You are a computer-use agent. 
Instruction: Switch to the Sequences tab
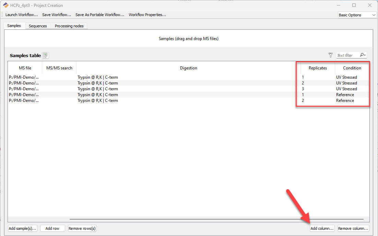point(38,26)
